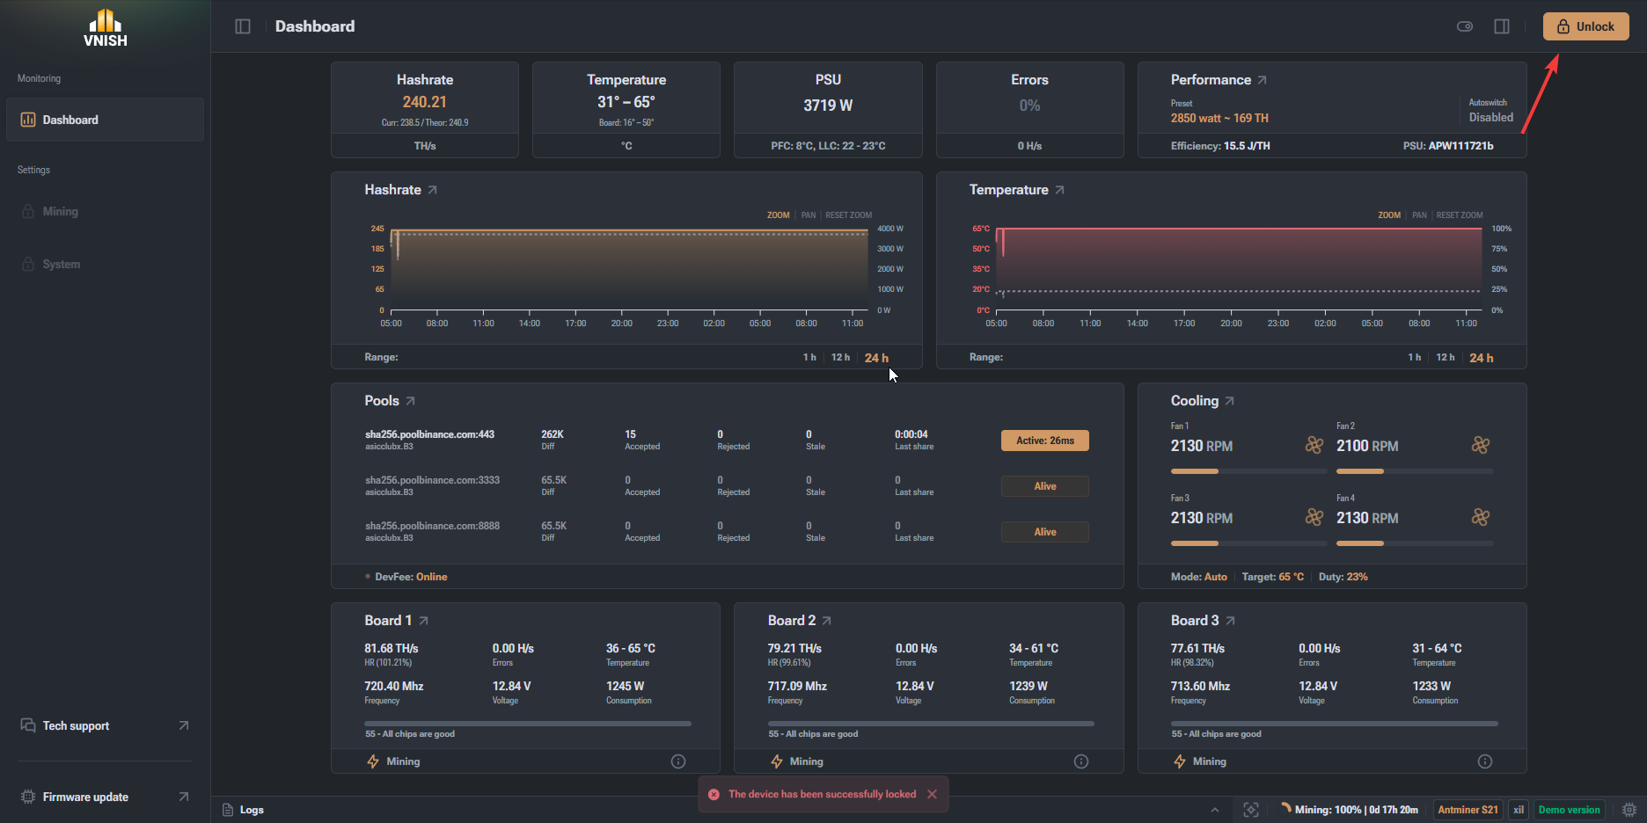Open Tech support link
This screenshot has width=1647, height=823.
pos(105,725)
